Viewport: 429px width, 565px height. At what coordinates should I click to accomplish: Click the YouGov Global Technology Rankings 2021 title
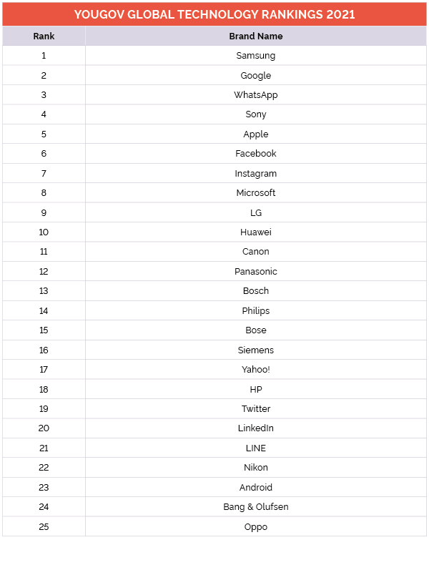pyautogui.click(x=214, y=14)
